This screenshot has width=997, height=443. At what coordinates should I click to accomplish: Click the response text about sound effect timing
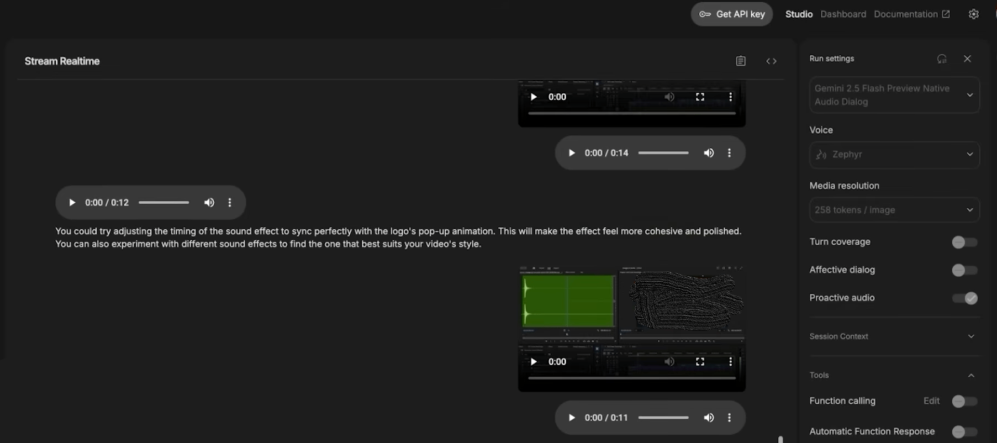pyautogui.click(x=398, y=238)
